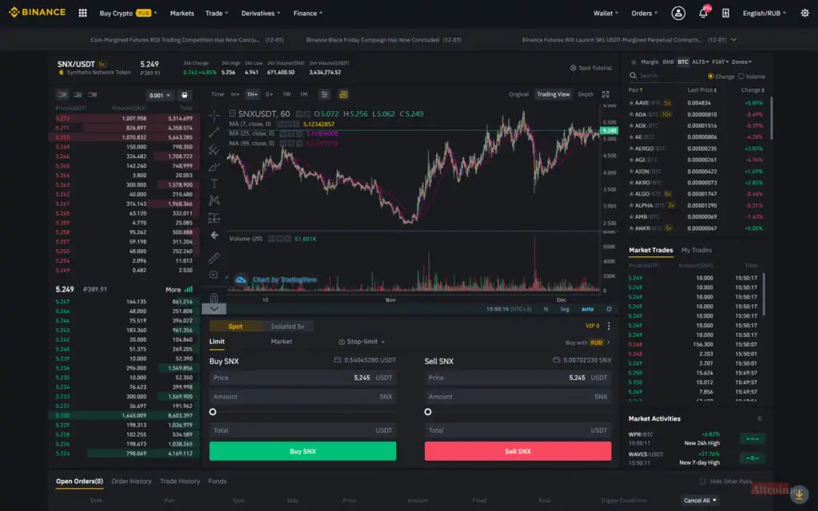Select the trend line drawing tool
Viewport: 818px width, 511px height.
pyautogui.click(x=214, y=133)
